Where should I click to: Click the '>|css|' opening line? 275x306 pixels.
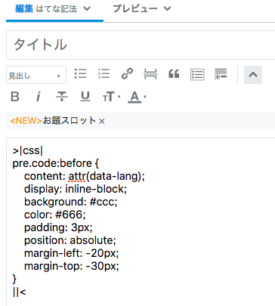tap(28, 150)
